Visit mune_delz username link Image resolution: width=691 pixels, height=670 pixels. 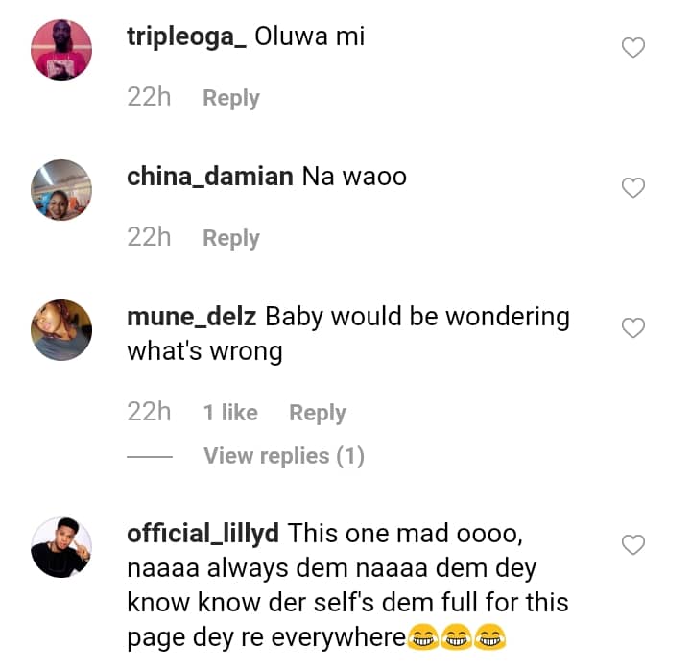pos(191,317)
